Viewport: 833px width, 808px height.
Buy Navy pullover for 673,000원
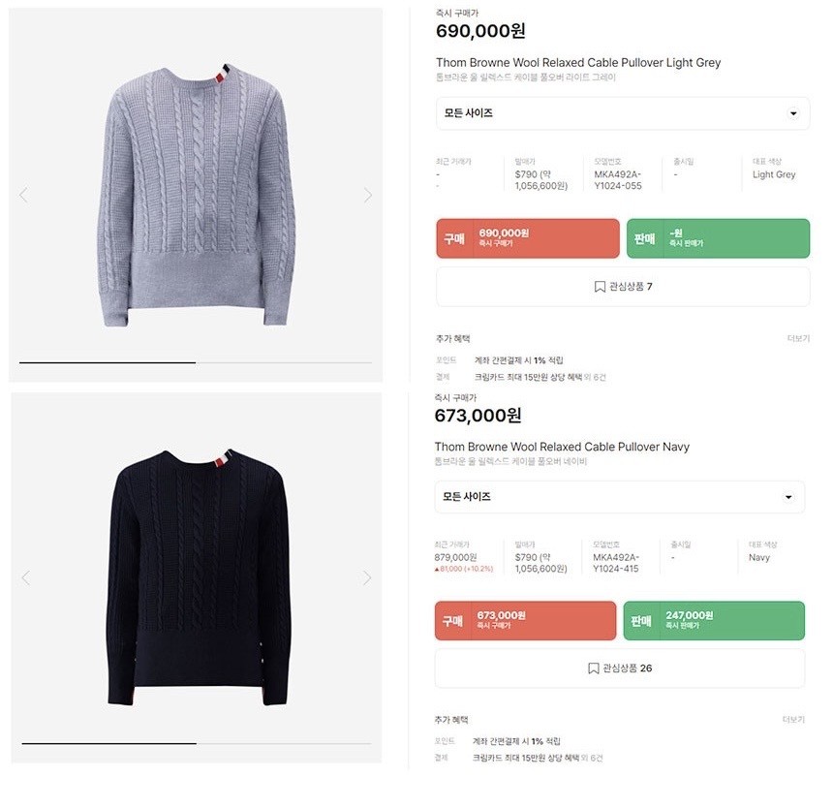[x=525, y=620]
